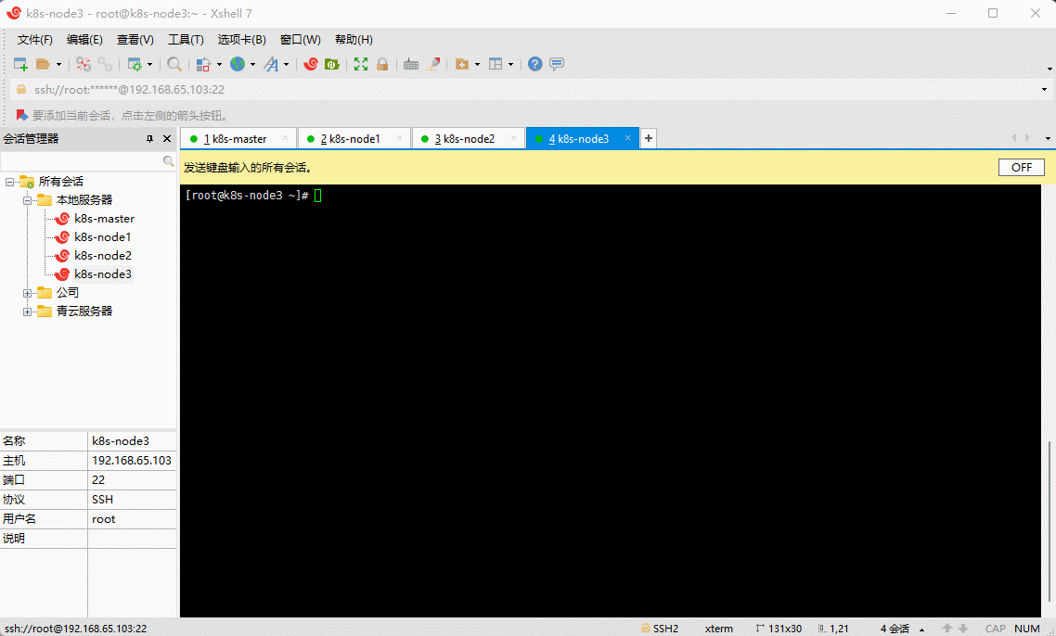
Task: Add a new tab with plus button
Action: pyautogui.click(x=649, y=139)
